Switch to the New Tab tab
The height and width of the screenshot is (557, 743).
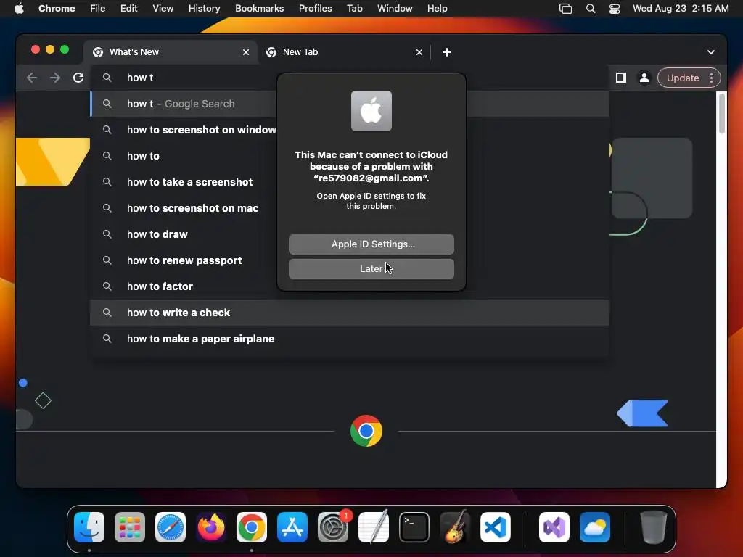[344, 52]
